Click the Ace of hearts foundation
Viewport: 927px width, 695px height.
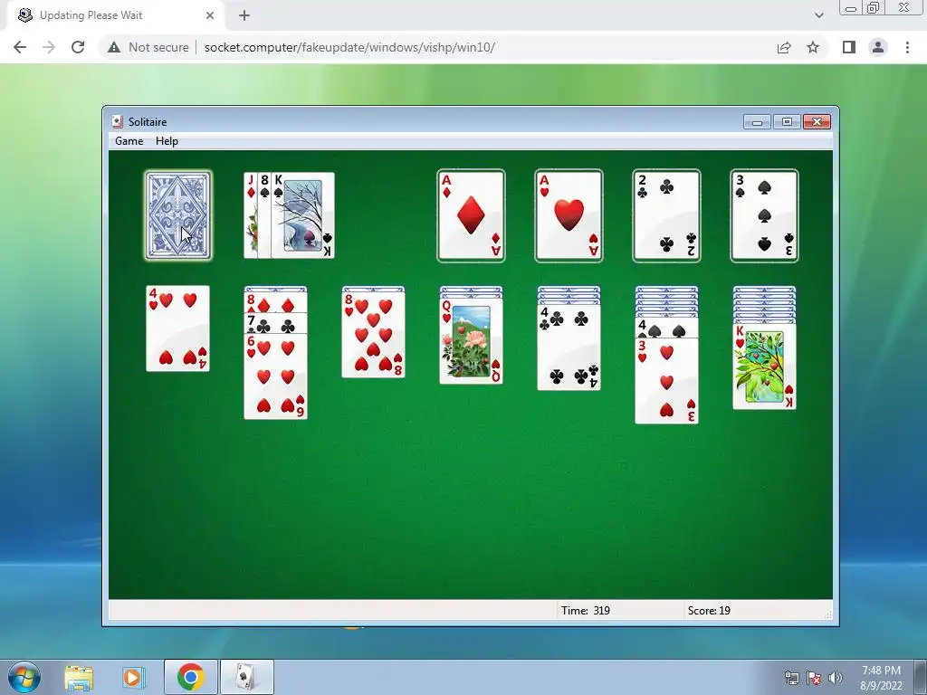pyautogui.click(x=569, y=215)
